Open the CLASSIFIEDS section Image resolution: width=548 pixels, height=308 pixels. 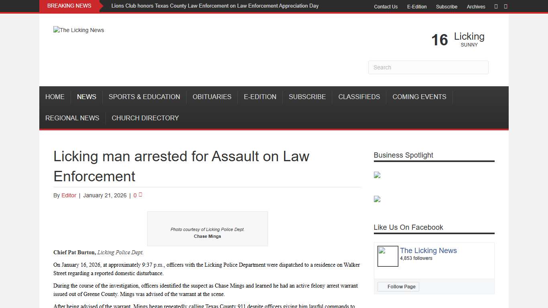click(359, 97)
